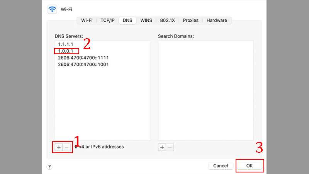Confirm the DNS settings with OK
This screenshot has height=174, width=309.
pyautogui.click(x=250, y=165)
